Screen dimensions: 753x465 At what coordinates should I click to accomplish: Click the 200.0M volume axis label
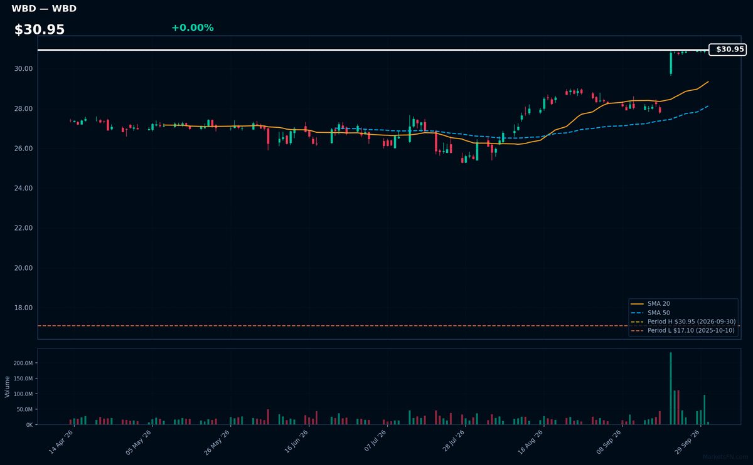point(23,363)
